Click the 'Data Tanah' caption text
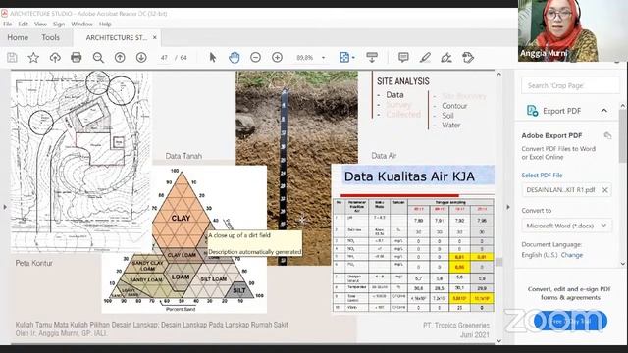The height and width of the screenshot is (353, 628). 183,156
